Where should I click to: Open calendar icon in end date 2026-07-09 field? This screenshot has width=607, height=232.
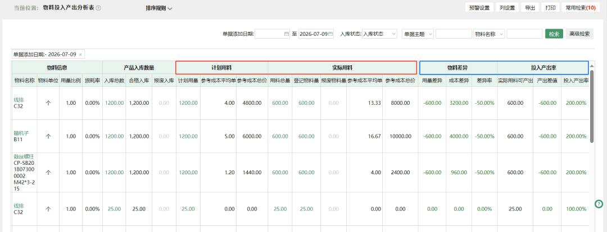click(x=330, y=34)
